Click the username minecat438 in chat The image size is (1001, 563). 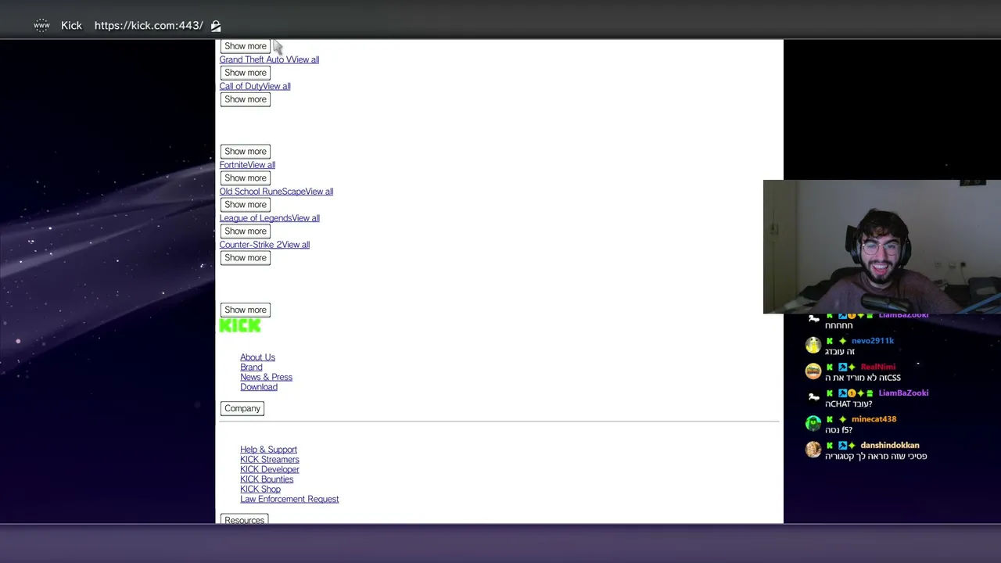point(874,419)
